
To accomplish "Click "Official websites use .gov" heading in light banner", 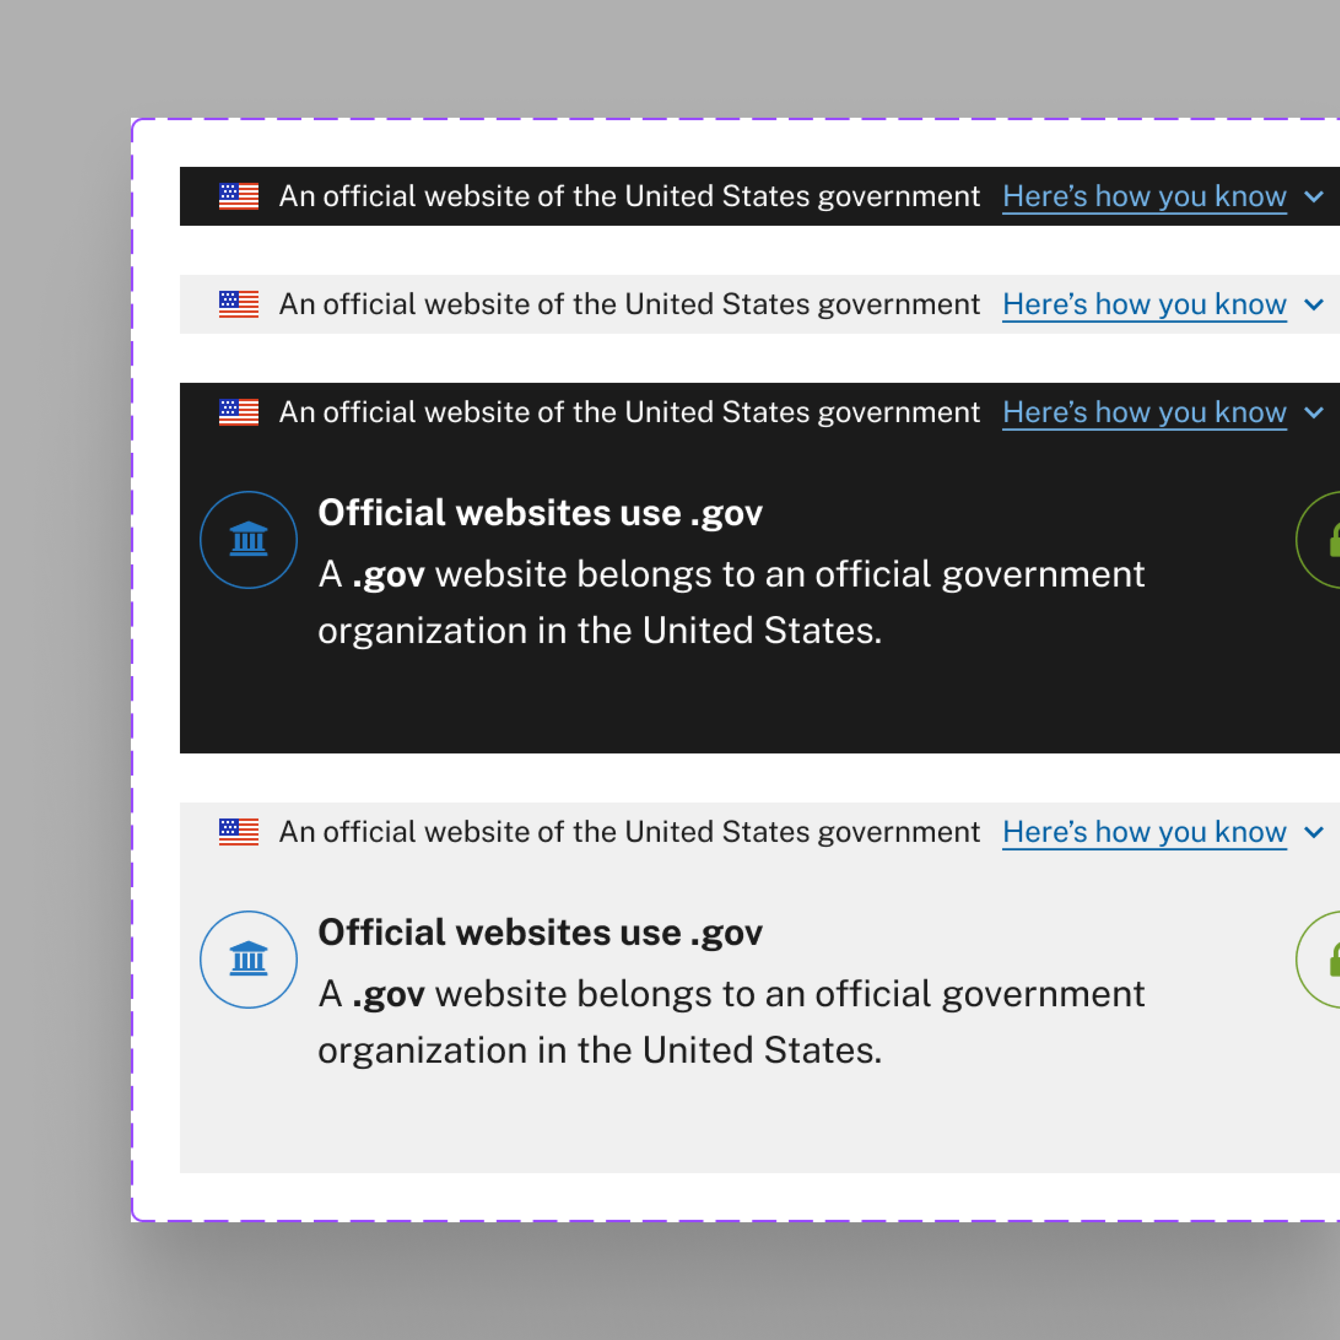I will point(540,934).
